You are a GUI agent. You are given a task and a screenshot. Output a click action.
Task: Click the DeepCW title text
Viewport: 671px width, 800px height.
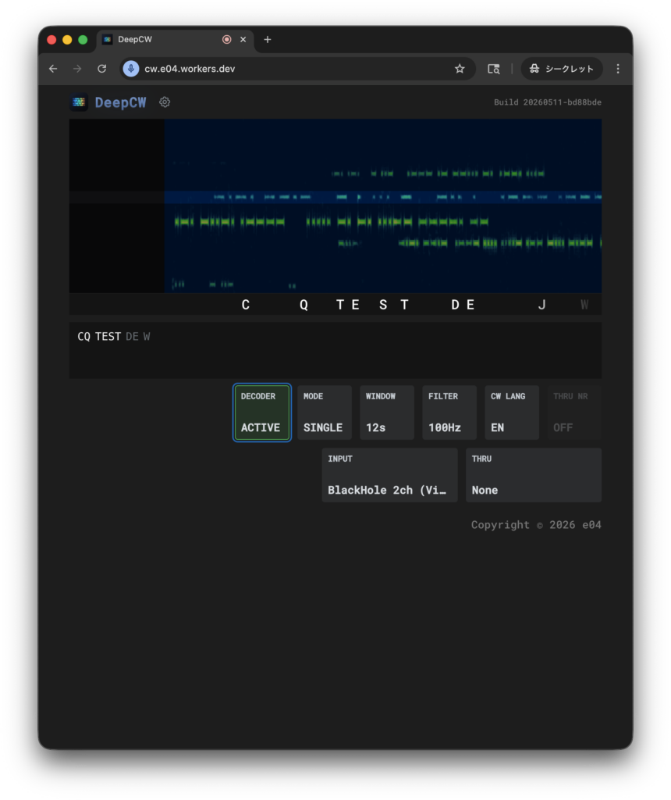(x=120, y=102)
